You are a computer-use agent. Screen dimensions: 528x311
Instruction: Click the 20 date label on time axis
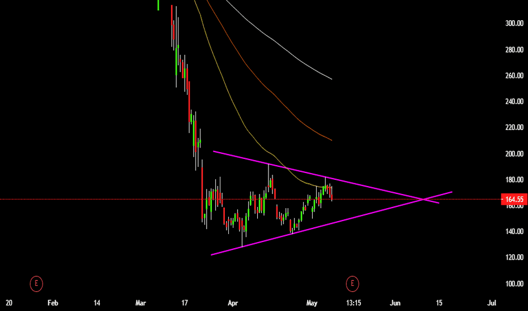click(9, 303)
